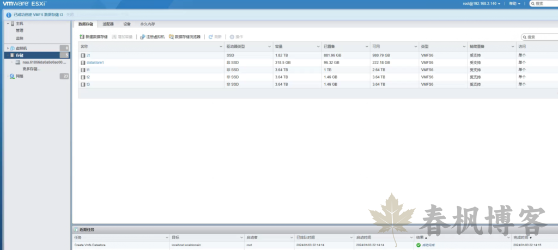Image resolution: width=558 pixels, height=250 pixels.
Task: Click the Networking (网络) icon in navigator
Action: (x=12, y=76)
